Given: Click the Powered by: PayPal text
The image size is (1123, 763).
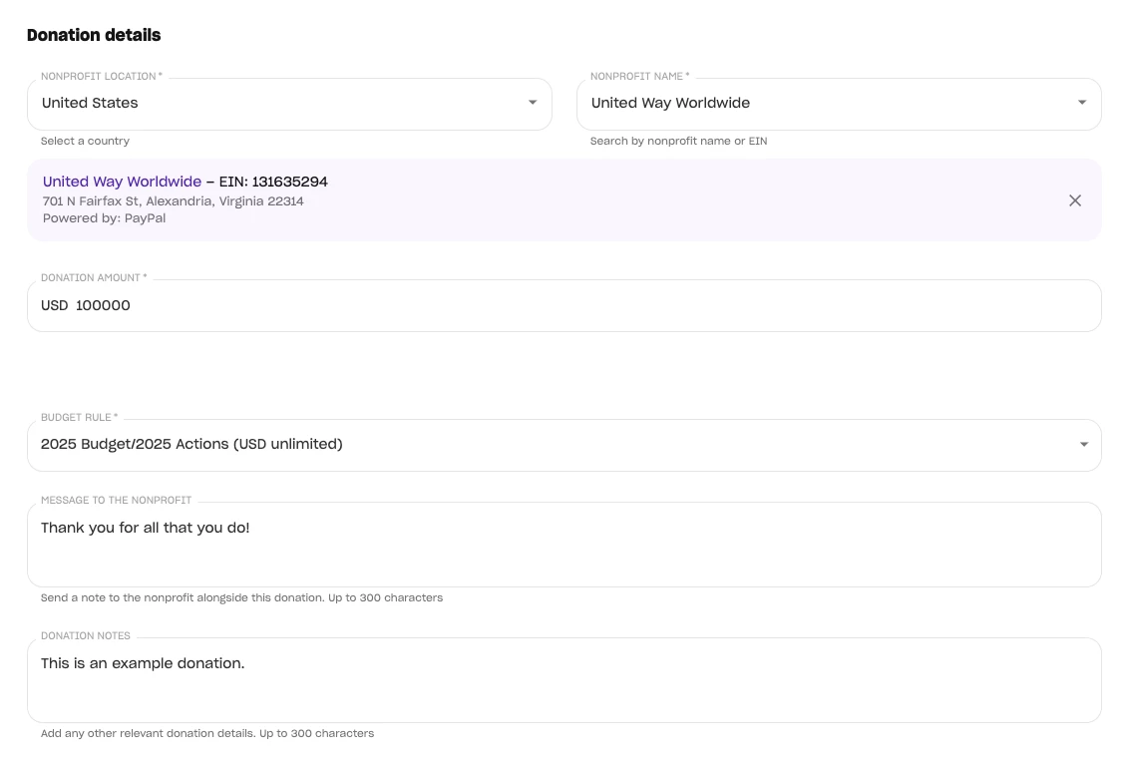Looking at the screenshot, I should click(x=104, y=217).
